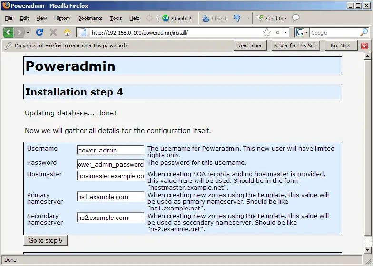
Task: Click the window resize grip in status bar
Action: pos(368,261)
